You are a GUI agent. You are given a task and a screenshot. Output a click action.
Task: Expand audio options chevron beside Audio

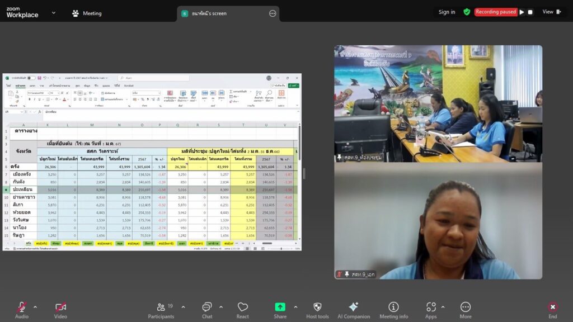click(35, 307)
